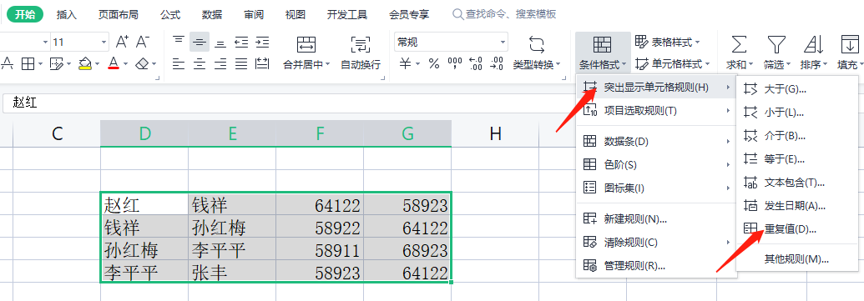
Task: Decrease indent of cell text
Action: point(240,41)
